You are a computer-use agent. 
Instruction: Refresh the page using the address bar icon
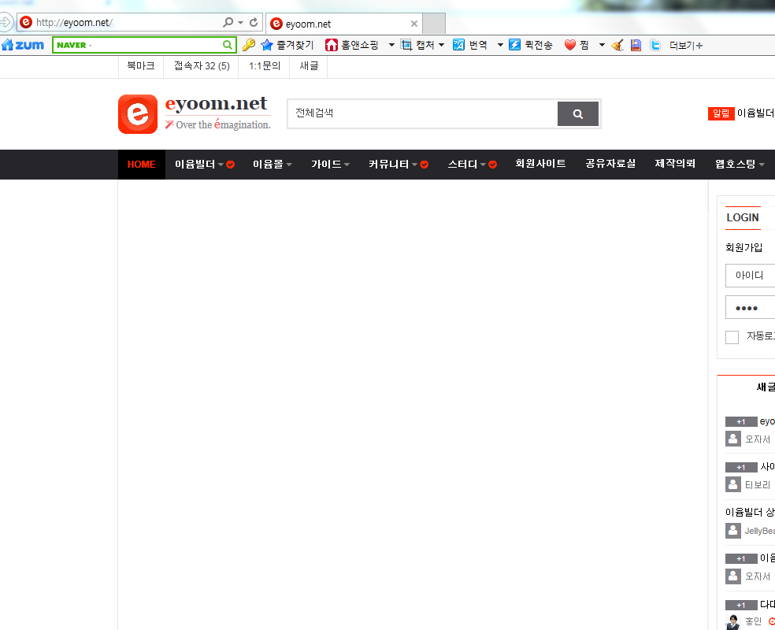click(254, 23)
